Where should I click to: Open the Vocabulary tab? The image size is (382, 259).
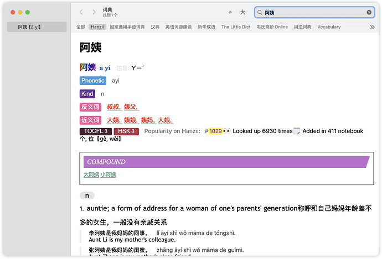pyautogui.click(x=329, y=27)
